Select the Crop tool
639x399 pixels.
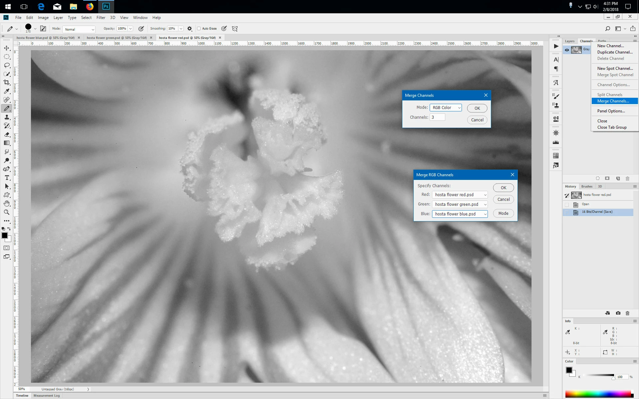7,82
